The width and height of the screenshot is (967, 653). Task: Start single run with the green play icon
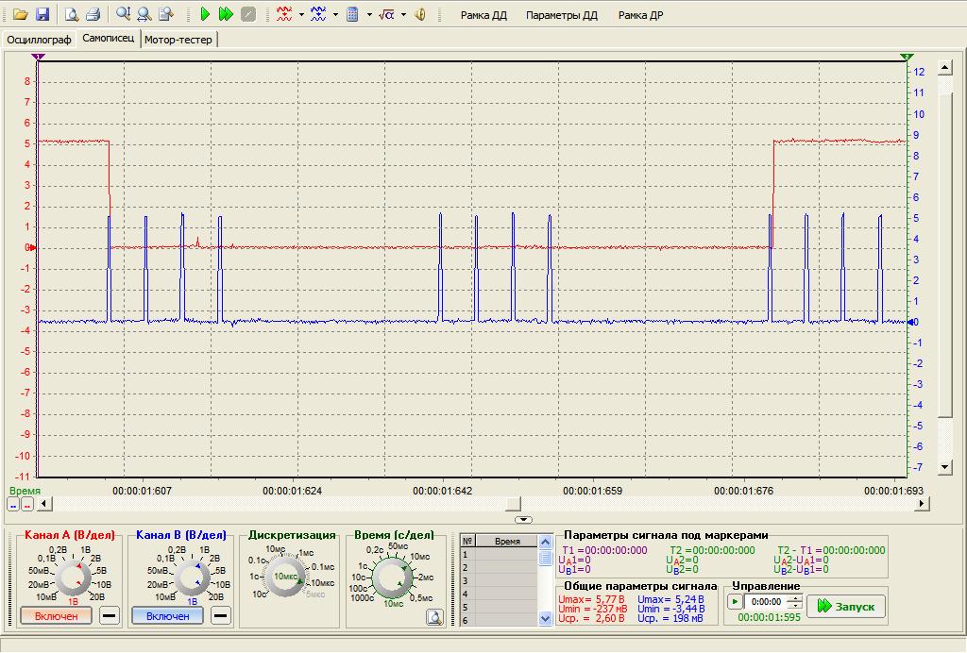tap(205, 14)
